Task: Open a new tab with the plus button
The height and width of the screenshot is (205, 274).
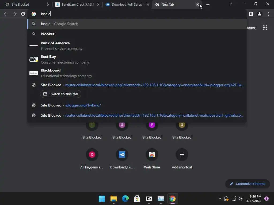Action: pyautogui.click(x=208, y=5)
